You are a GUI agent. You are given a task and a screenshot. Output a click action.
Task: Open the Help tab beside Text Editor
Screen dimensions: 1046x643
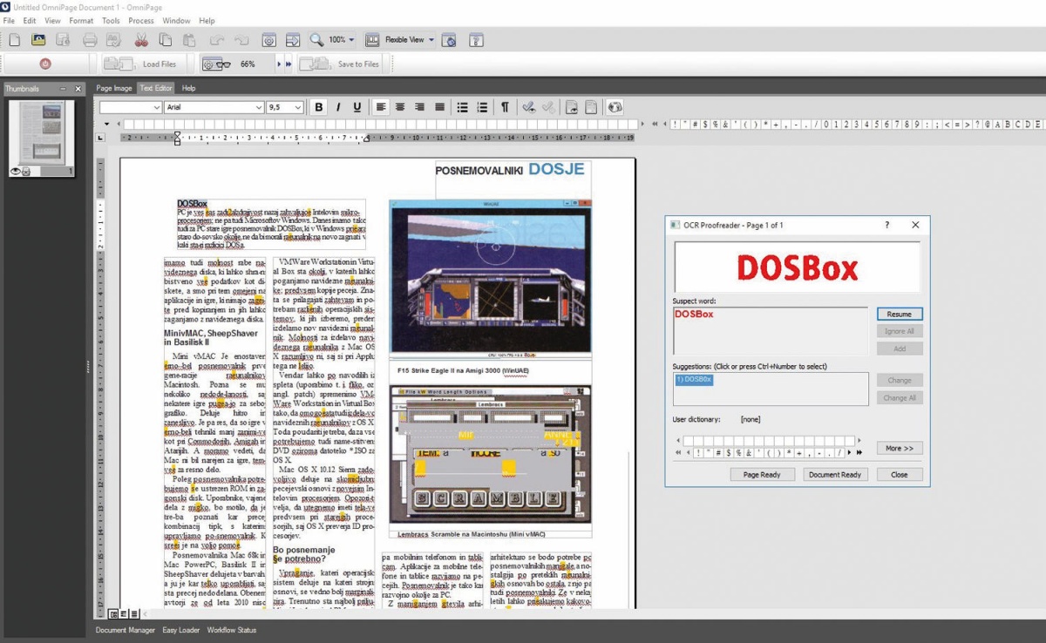click(x=188, y=88)
